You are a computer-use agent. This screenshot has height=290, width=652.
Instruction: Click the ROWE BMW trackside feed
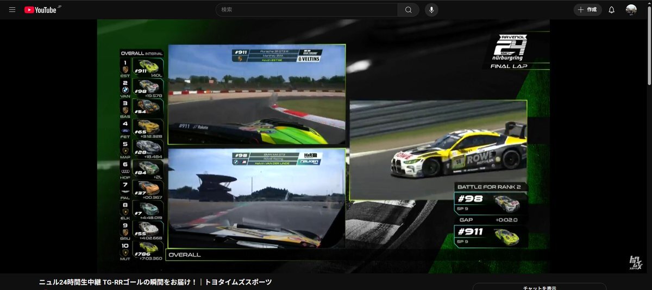pyautogui.click(x=438, y=150)
